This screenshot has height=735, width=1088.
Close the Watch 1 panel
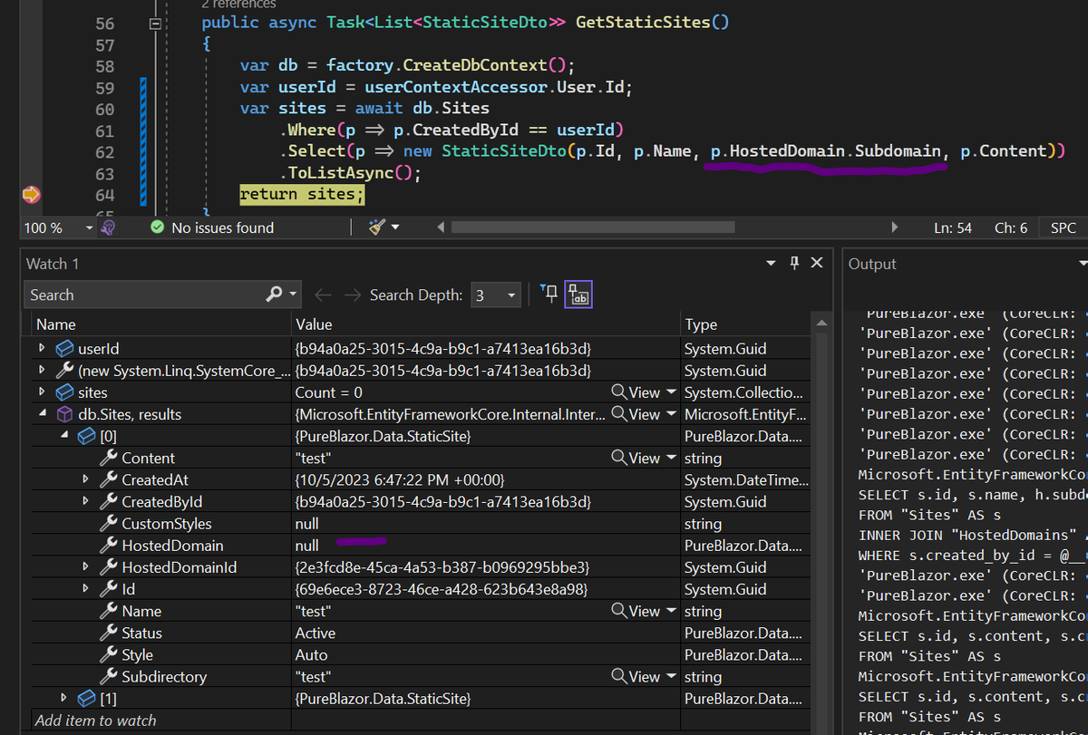(816, 264)
